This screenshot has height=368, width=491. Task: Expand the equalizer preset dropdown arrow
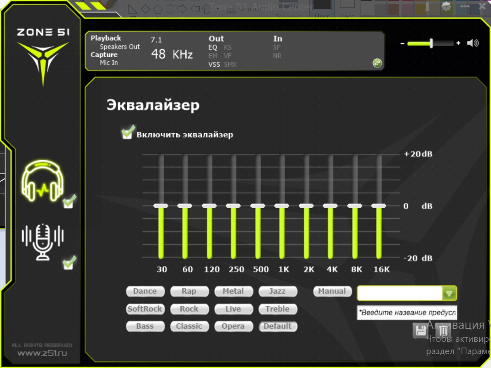point(449,293)
